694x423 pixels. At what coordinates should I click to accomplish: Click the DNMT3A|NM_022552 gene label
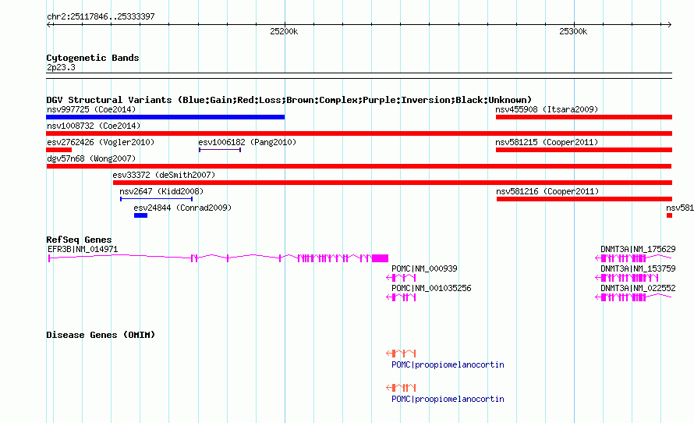coord(638,288)
